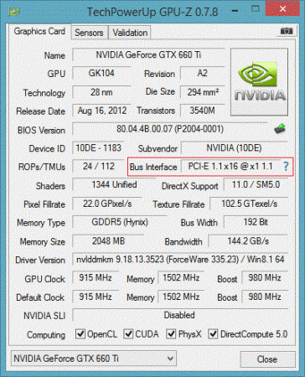
Task: Toggle the PhysX checkbox
Action: pos(171,333)
